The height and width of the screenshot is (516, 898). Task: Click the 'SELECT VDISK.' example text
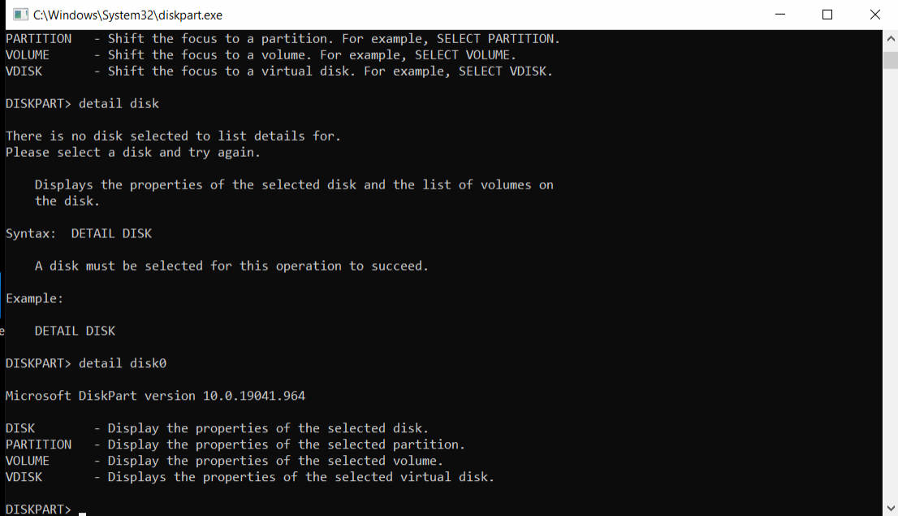tap(505, 71)
